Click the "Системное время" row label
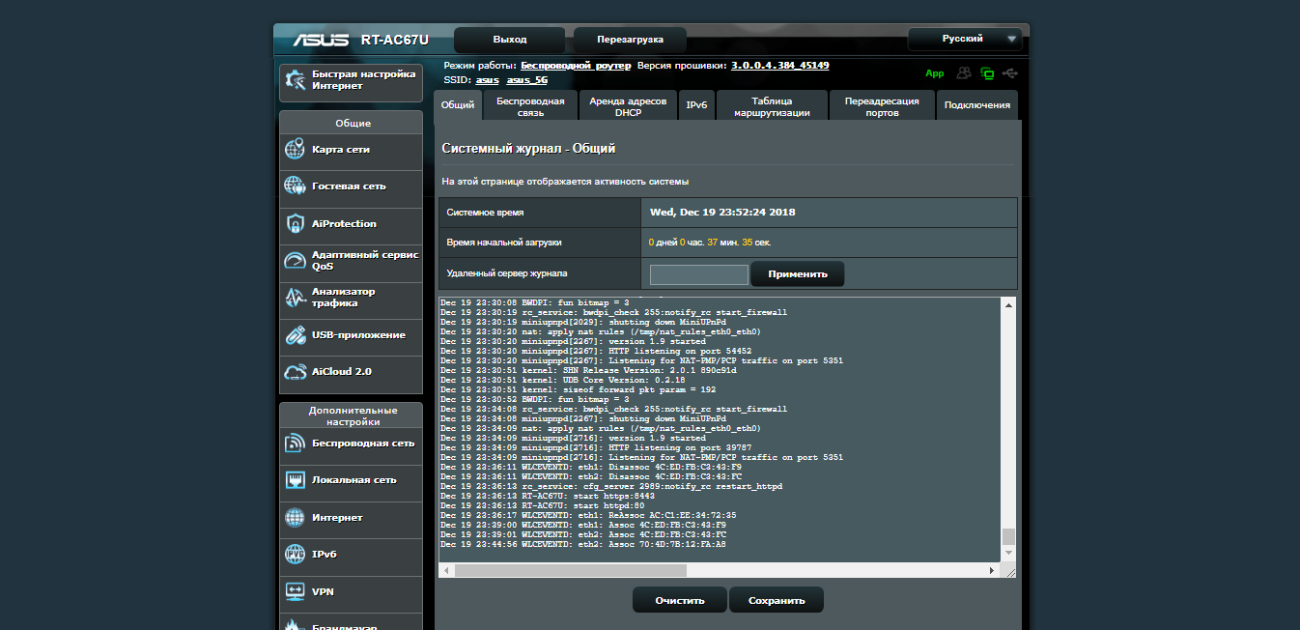 [486, 213]
